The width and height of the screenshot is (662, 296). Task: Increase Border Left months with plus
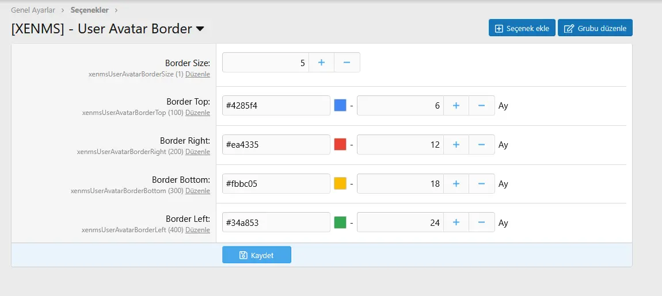click(456, 222)
